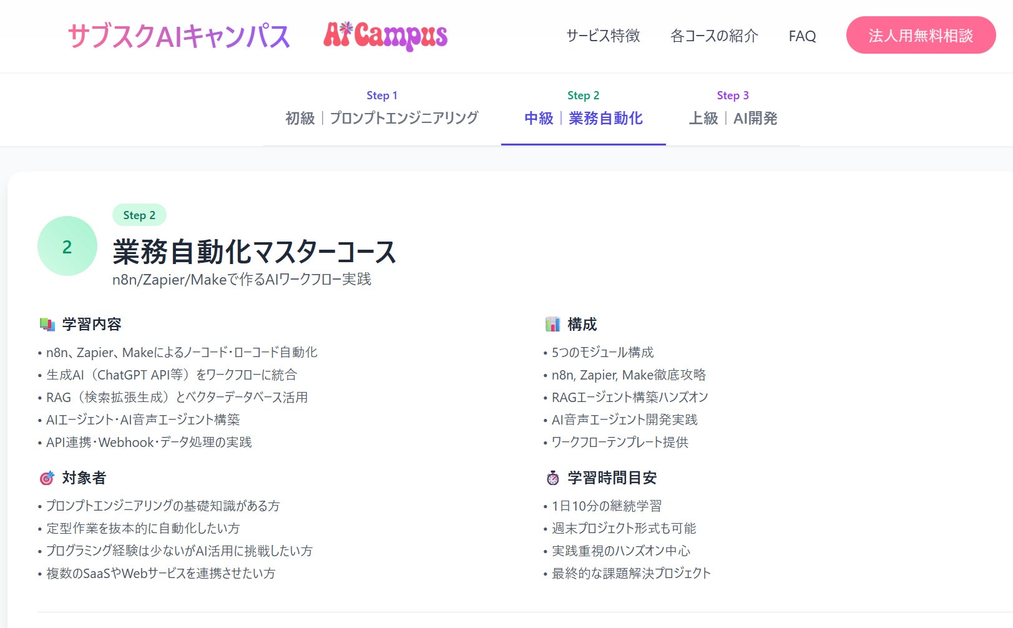Click the 対象者 section heading

click(84, 478)
